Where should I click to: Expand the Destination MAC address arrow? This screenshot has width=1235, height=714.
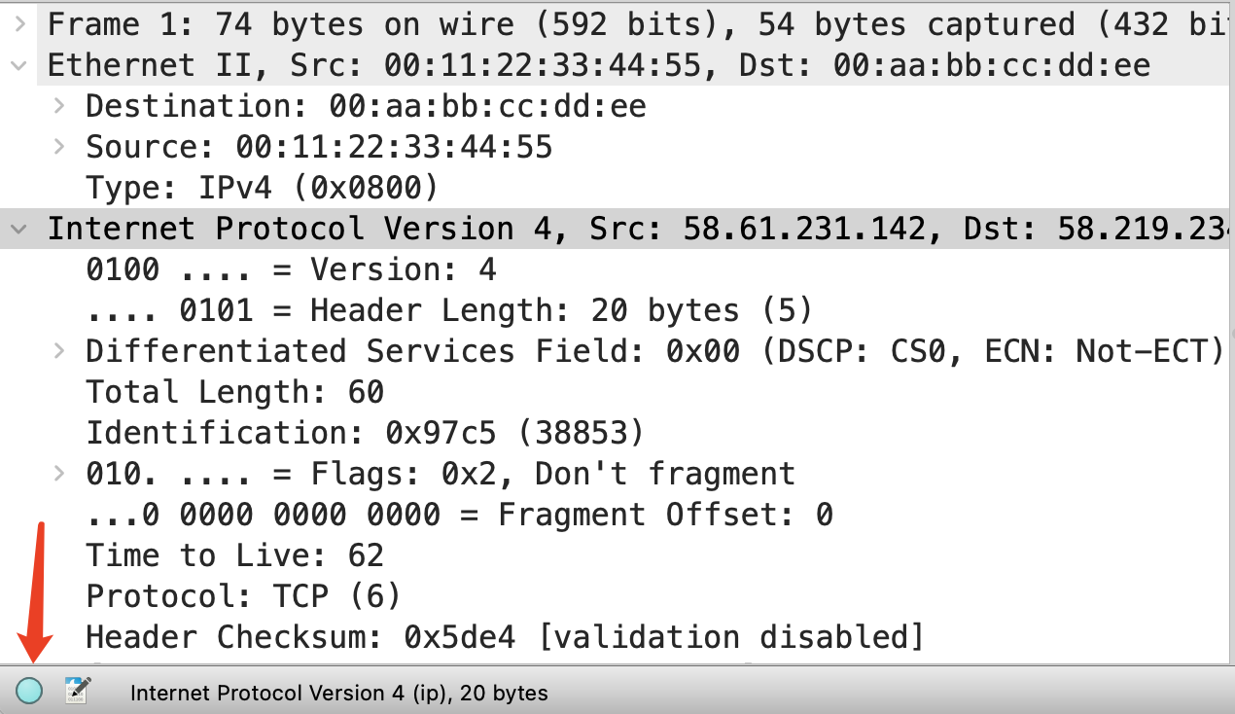[x=59, y=106]
